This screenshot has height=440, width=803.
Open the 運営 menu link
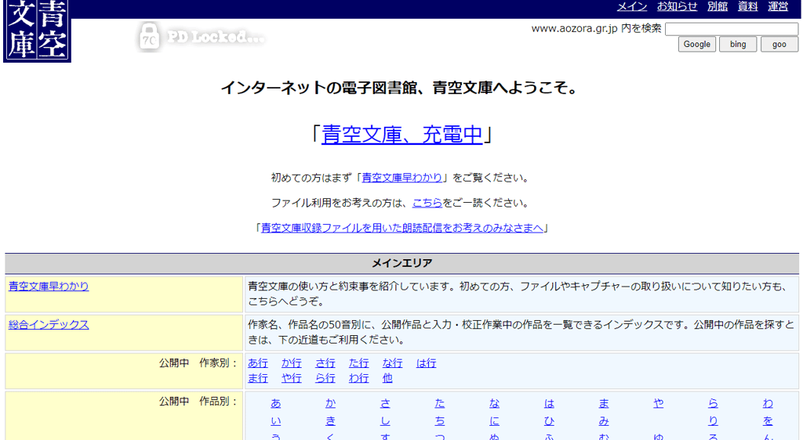click(777, 6)
